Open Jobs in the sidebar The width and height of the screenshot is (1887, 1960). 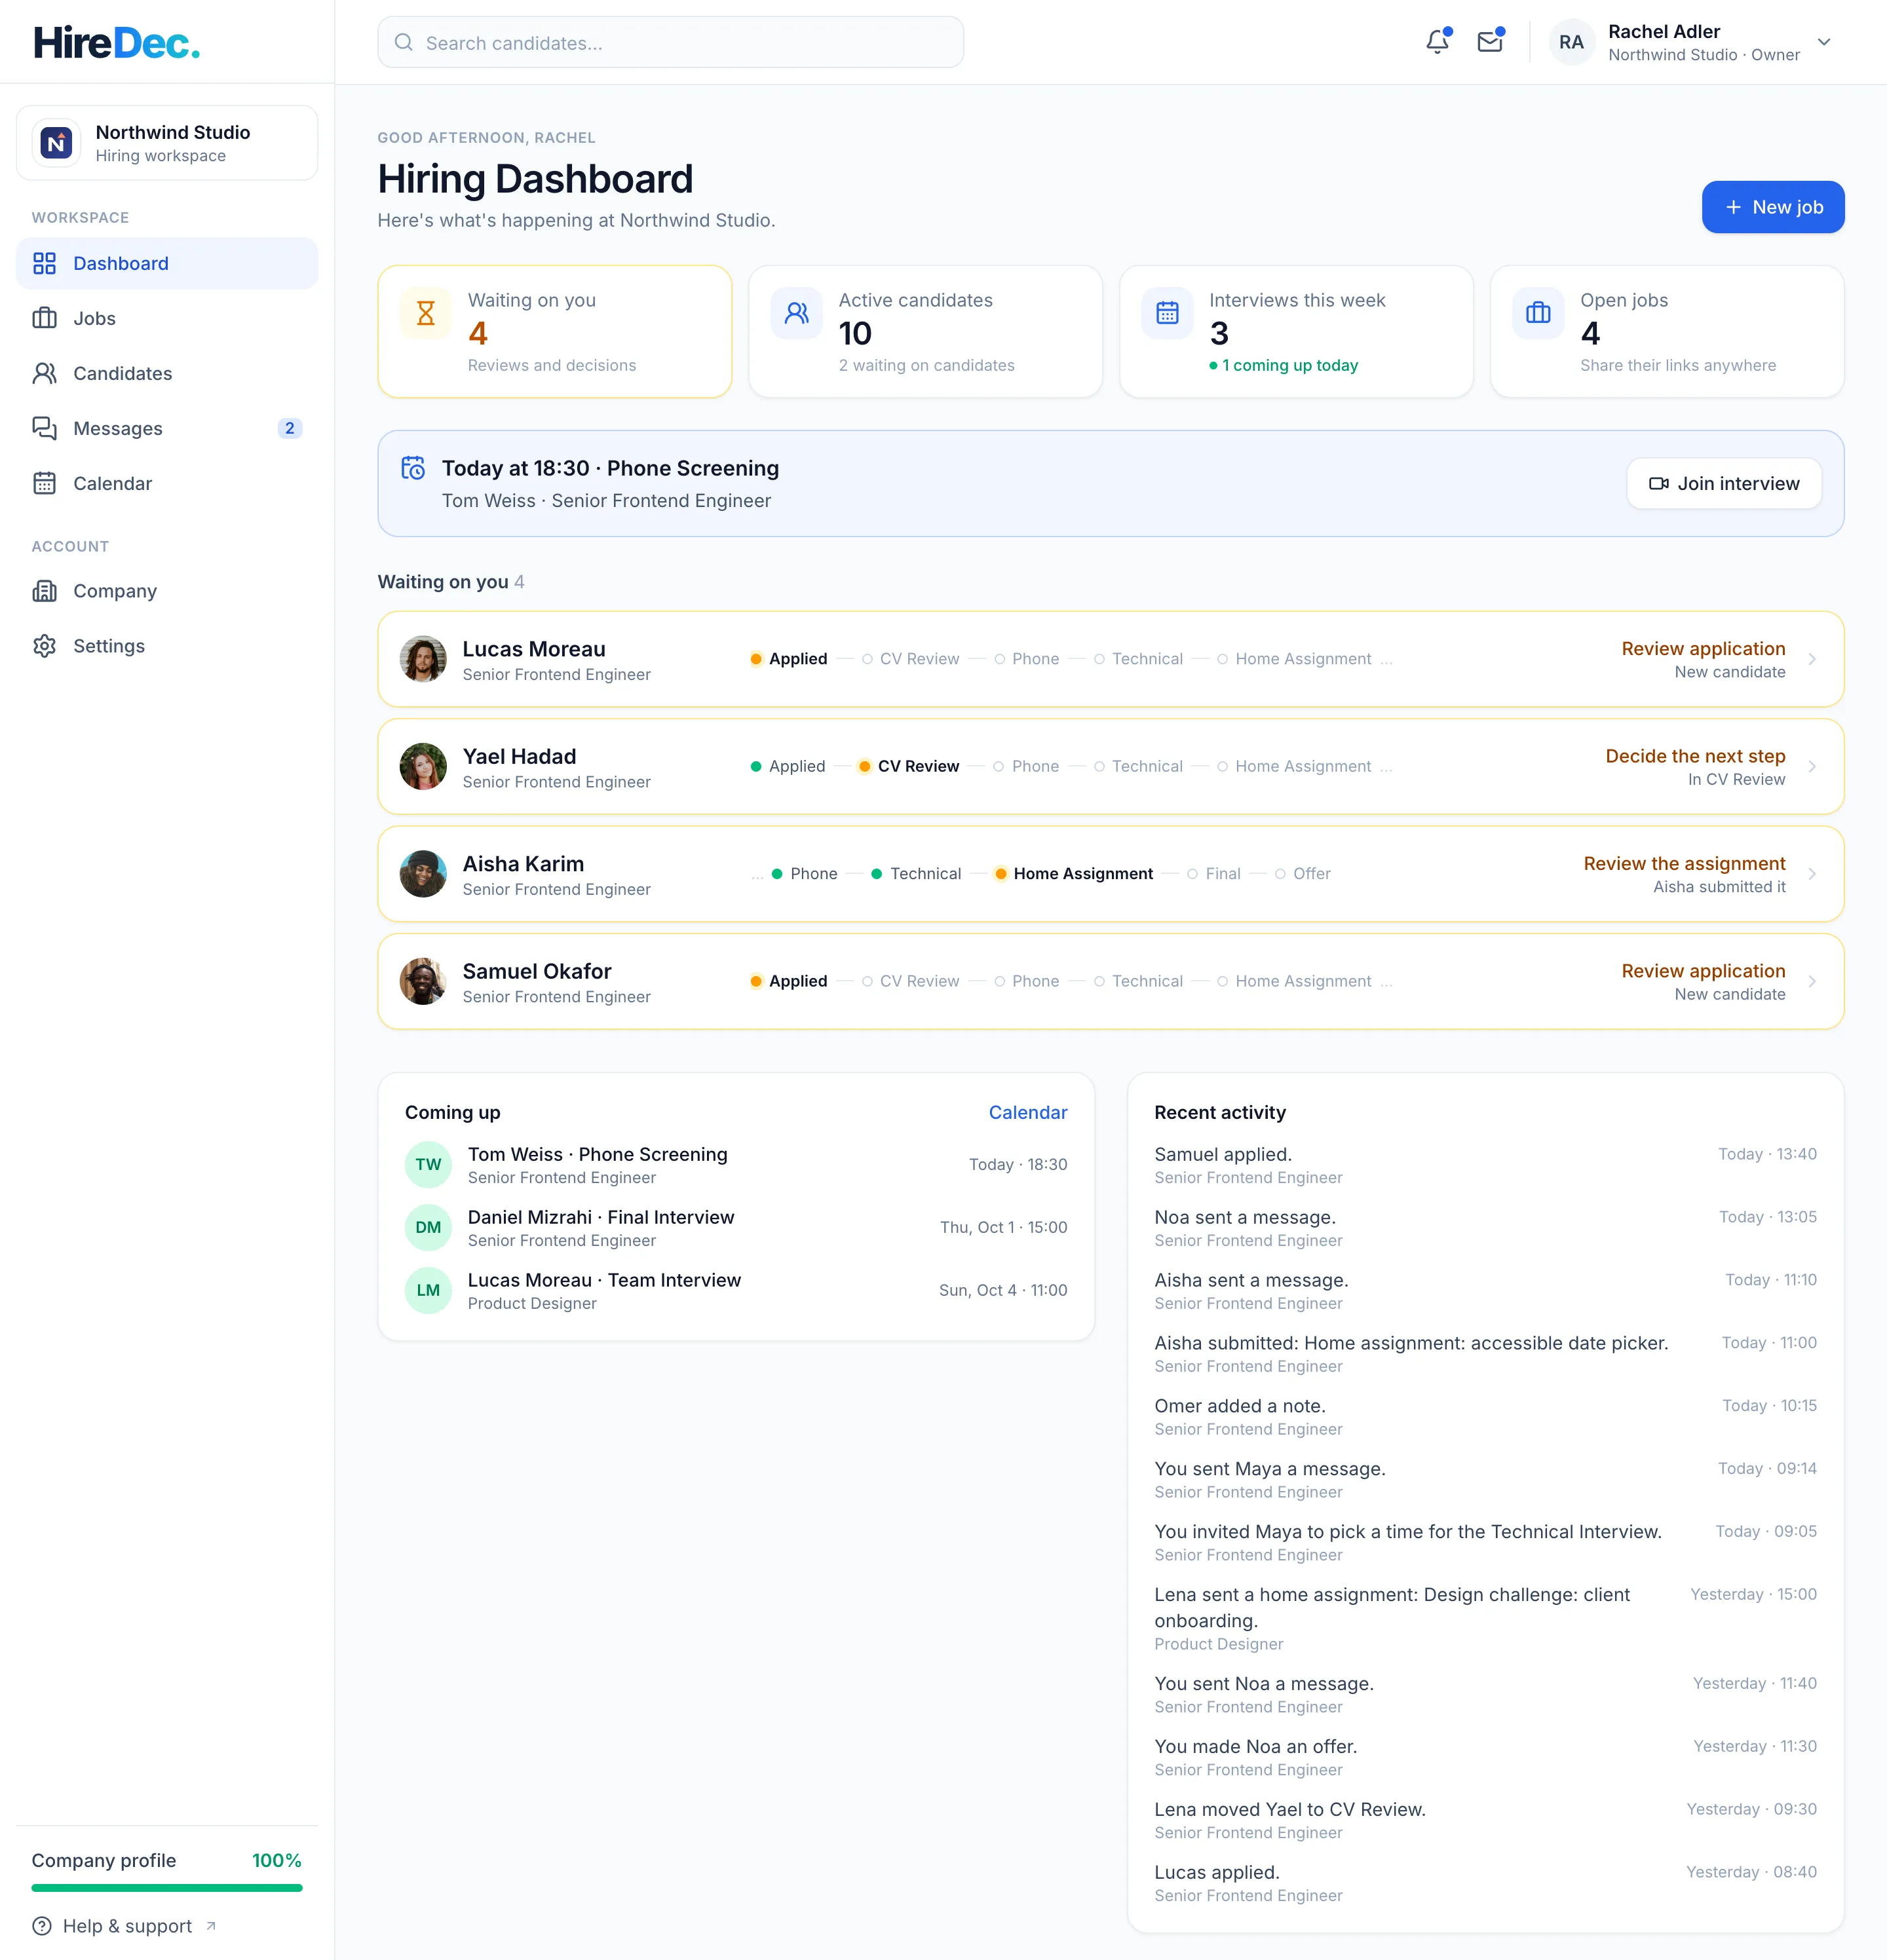pos(167,318)
